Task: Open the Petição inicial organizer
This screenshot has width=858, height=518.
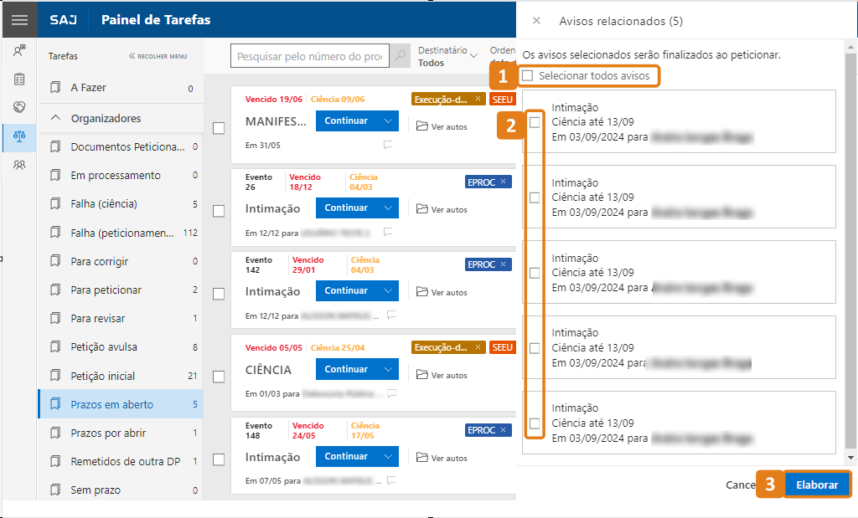Action: [121, 376]
